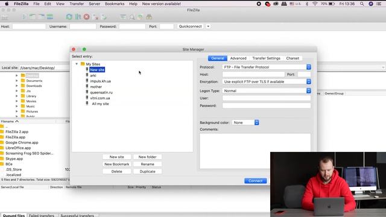
Task: Click the Rename button
Action: 147,164
